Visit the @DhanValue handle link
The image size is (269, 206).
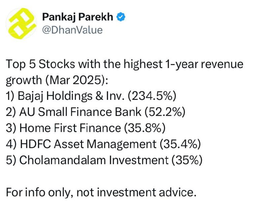tap(72, 30)
